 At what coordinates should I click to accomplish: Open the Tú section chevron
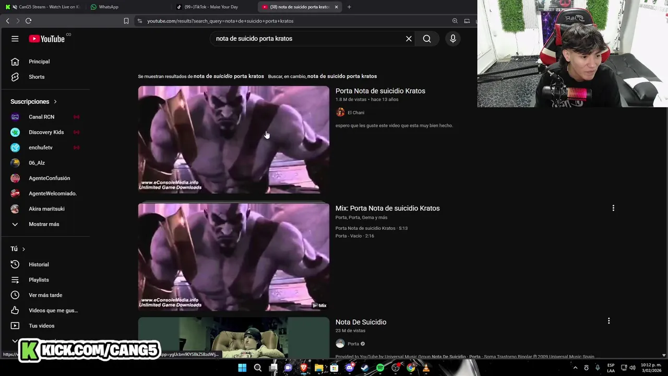click(23, 249)
